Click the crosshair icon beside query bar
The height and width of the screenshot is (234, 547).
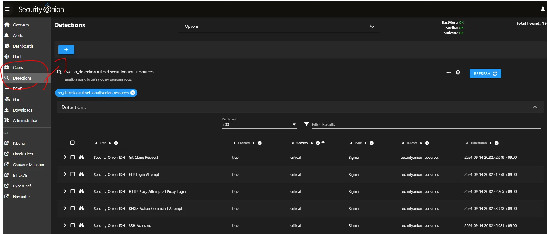458,73
